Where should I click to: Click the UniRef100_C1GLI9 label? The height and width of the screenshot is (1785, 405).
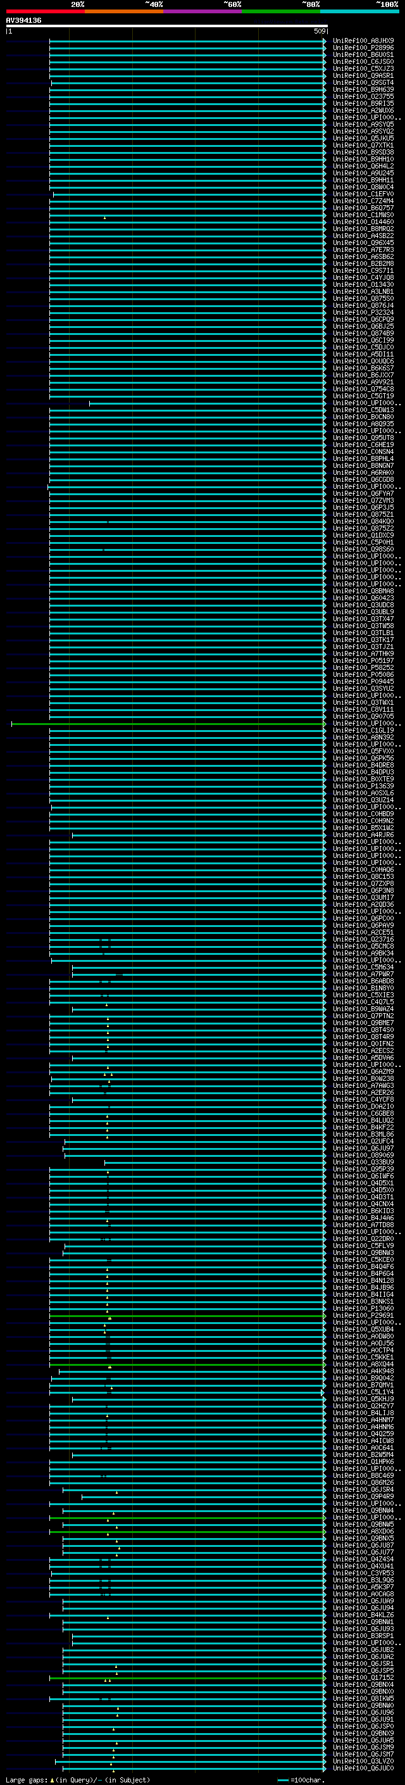coord(363,730)
